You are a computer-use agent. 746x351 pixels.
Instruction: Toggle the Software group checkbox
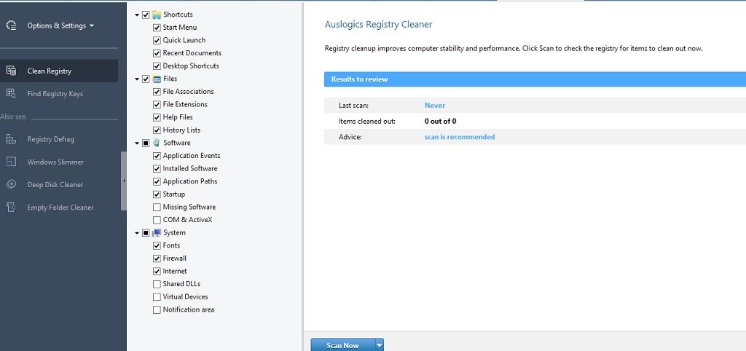pos(146,143)
